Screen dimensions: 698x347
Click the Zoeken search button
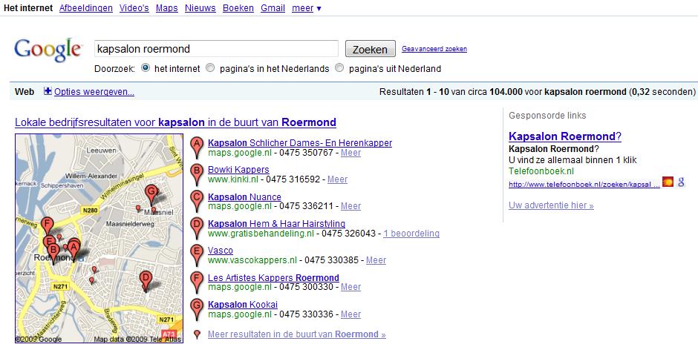coord(371,49)
